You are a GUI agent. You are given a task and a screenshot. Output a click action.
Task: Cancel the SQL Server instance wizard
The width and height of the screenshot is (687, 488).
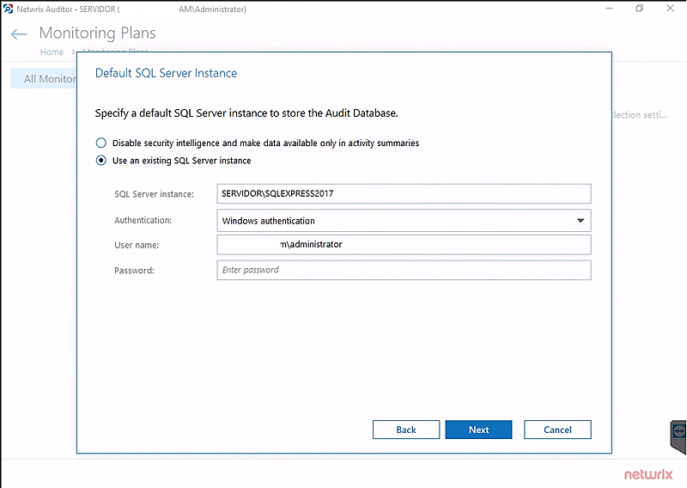coord(557,430)
